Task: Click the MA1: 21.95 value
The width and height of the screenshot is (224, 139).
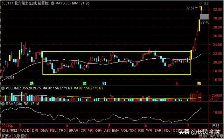Action: [81, 3]
